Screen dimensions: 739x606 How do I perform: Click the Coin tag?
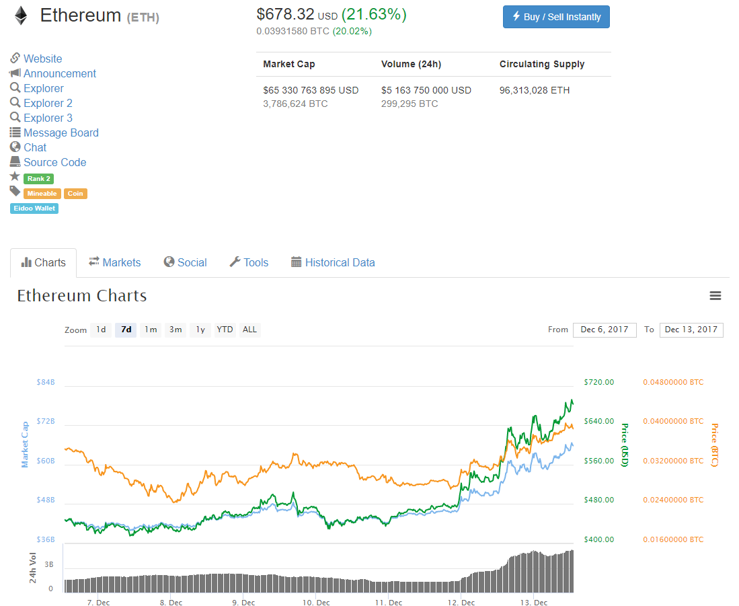(75, 194)
